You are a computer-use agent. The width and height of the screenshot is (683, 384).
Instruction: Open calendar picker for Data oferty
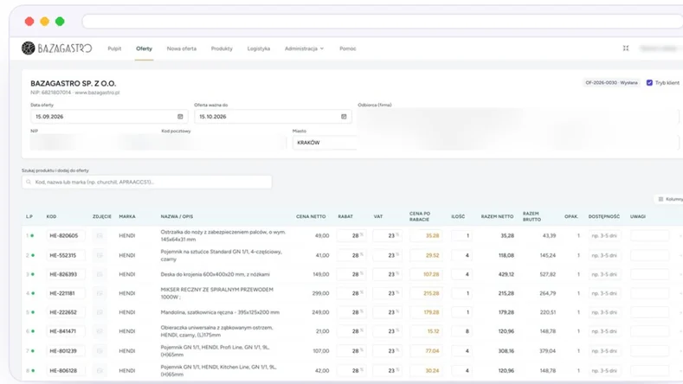click(x=180, y=117)
